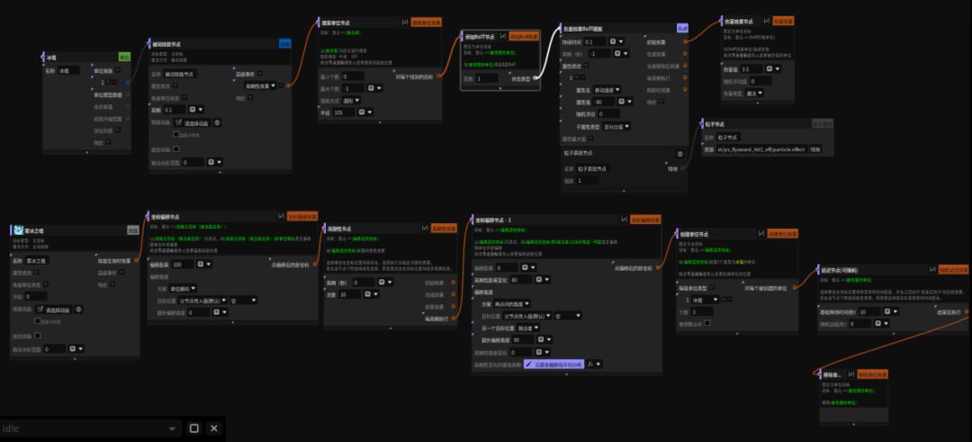Click the 结束效果 output port on 周期性节点
This screenshot has width=972, height=442.
click(453, 306)
